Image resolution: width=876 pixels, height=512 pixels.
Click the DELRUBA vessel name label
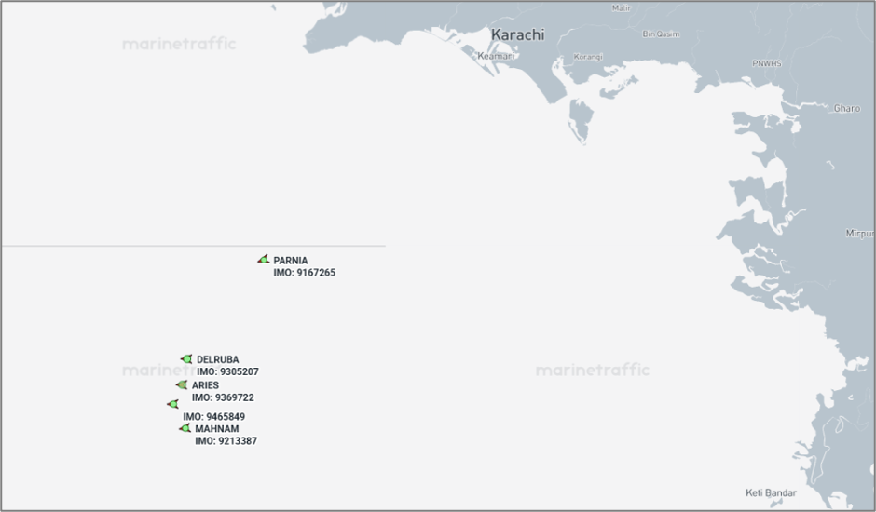point(218,359)
